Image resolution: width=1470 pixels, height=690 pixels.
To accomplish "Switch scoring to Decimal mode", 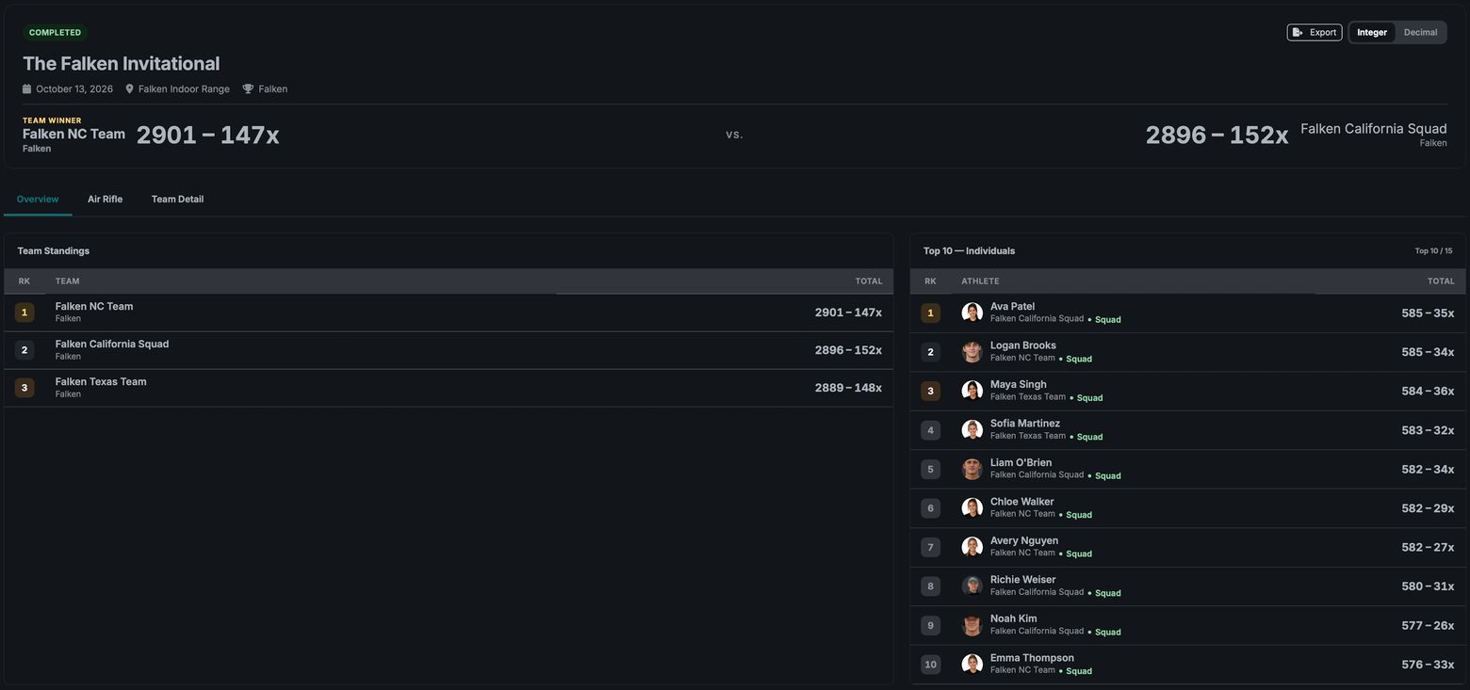I will 1420,32.
